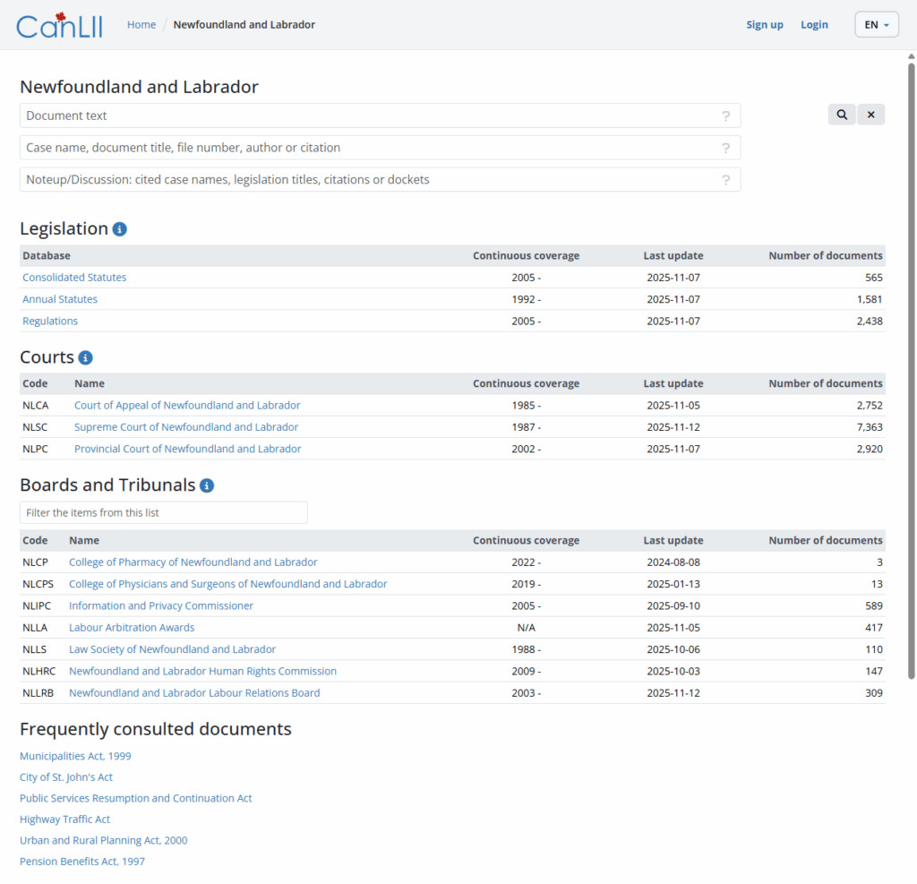Click help icon in Document text field
Screen dimensions: 917x884
[x=725, y=116]
